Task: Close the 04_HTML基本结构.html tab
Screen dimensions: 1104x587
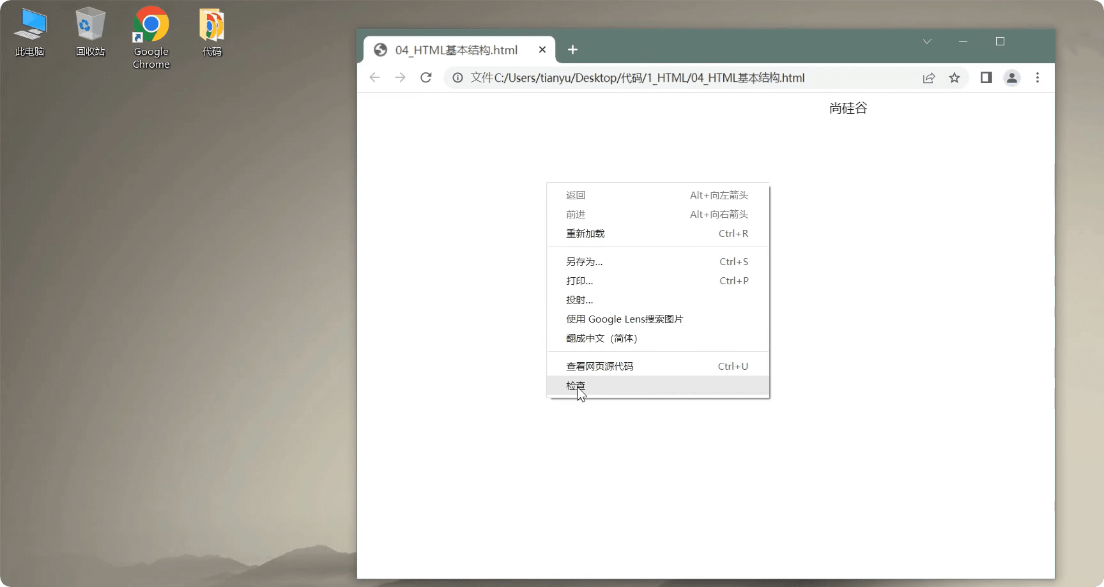Action: coord(542,50)
